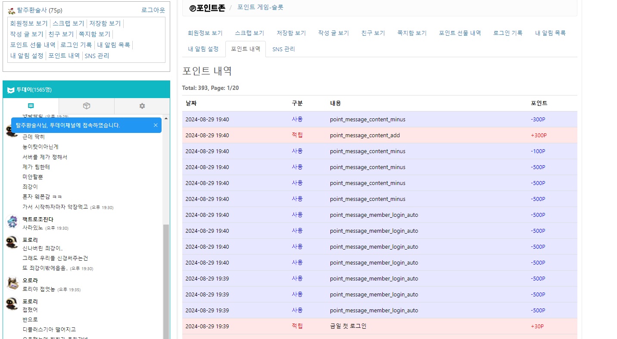This screenshot has width=617, height=339.
Task: Open 스크랩 보기 in sidebar box
Action: (69, 23)
